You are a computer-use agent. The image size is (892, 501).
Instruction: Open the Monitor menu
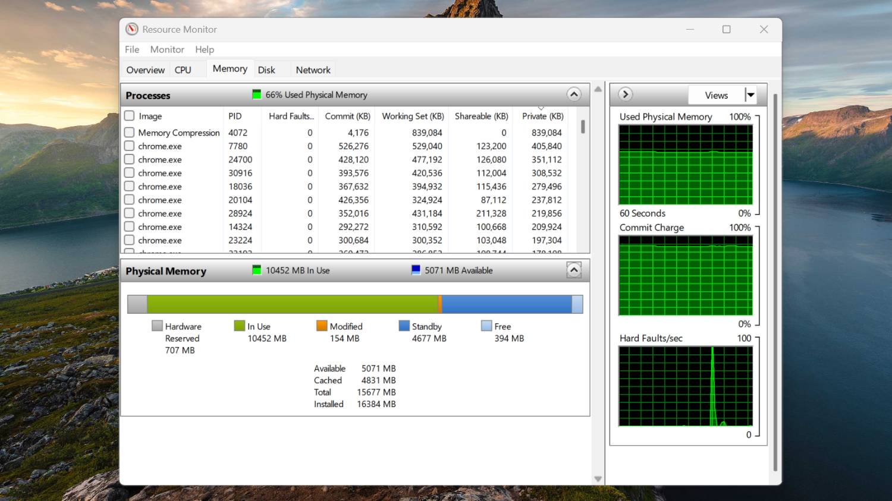point(167,49)
